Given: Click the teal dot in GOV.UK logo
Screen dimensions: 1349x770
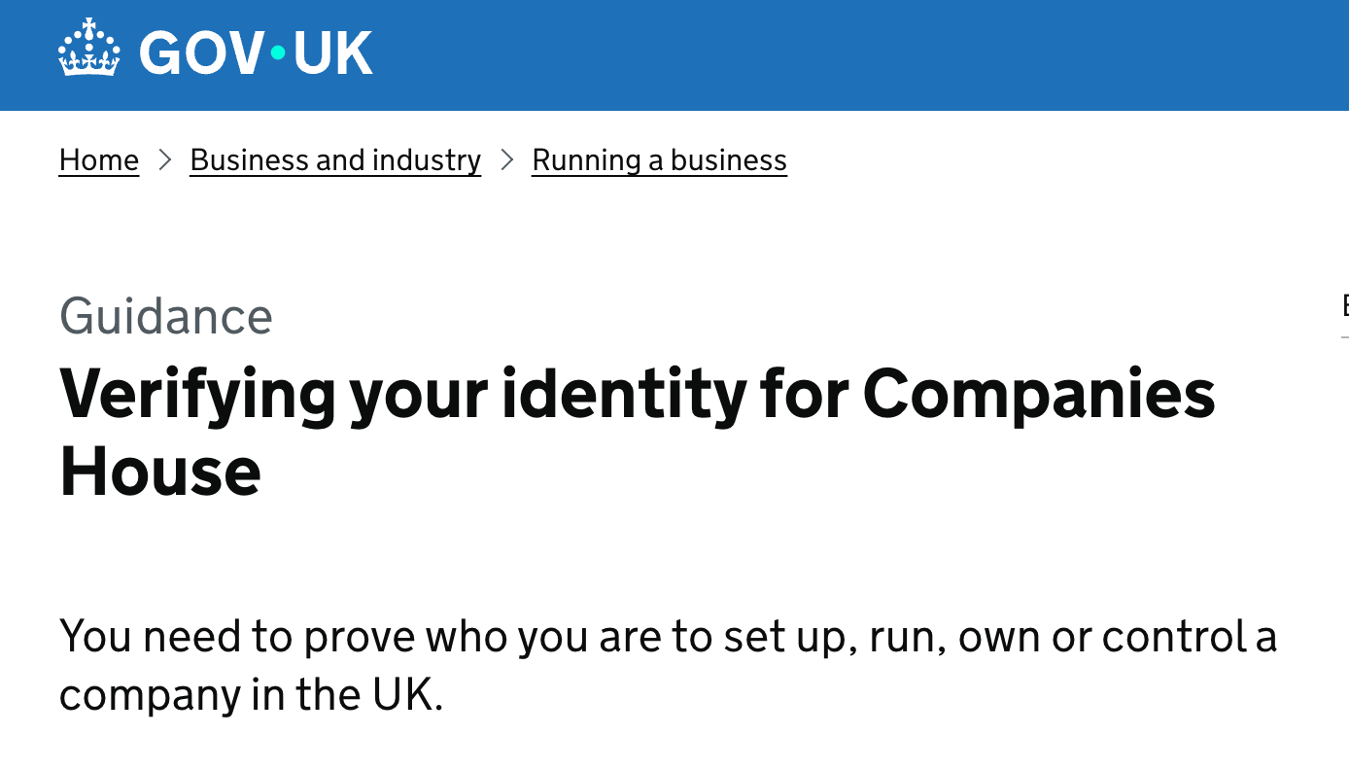Looking at the screenshot, I should click(278, 52).
